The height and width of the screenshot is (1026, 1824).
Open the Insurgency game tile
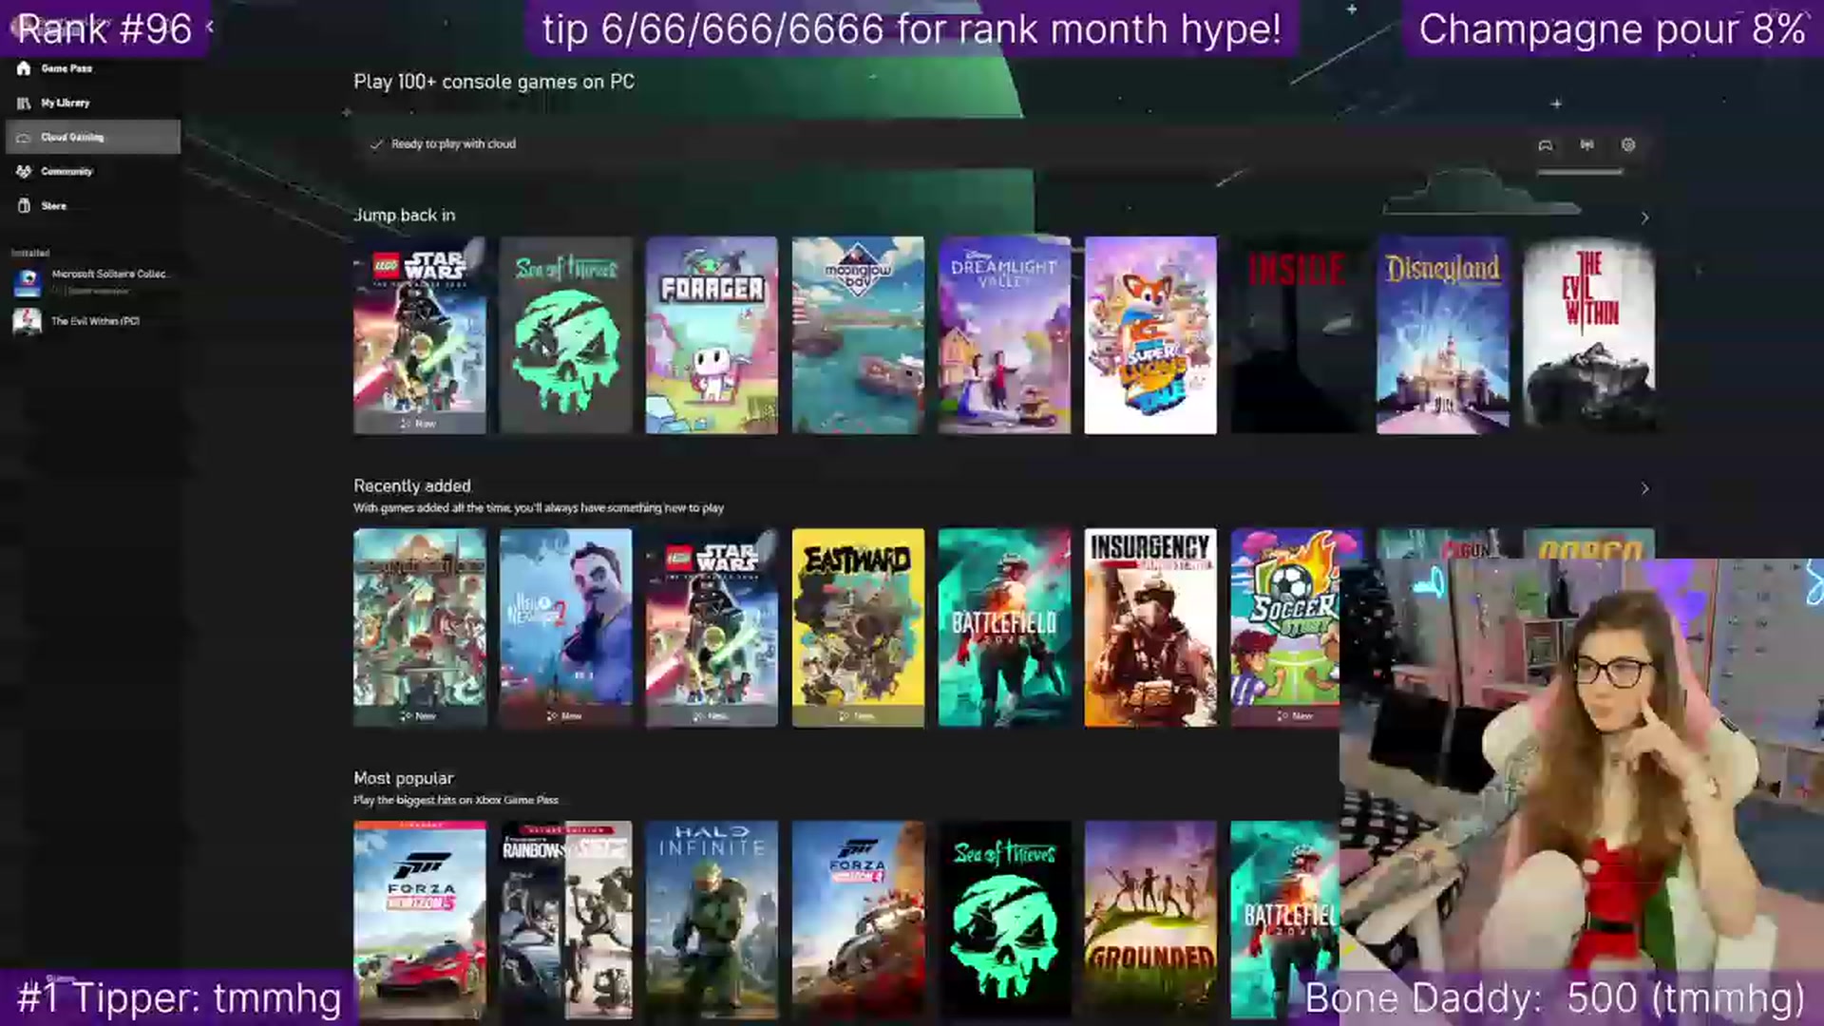click(1150, 628)
